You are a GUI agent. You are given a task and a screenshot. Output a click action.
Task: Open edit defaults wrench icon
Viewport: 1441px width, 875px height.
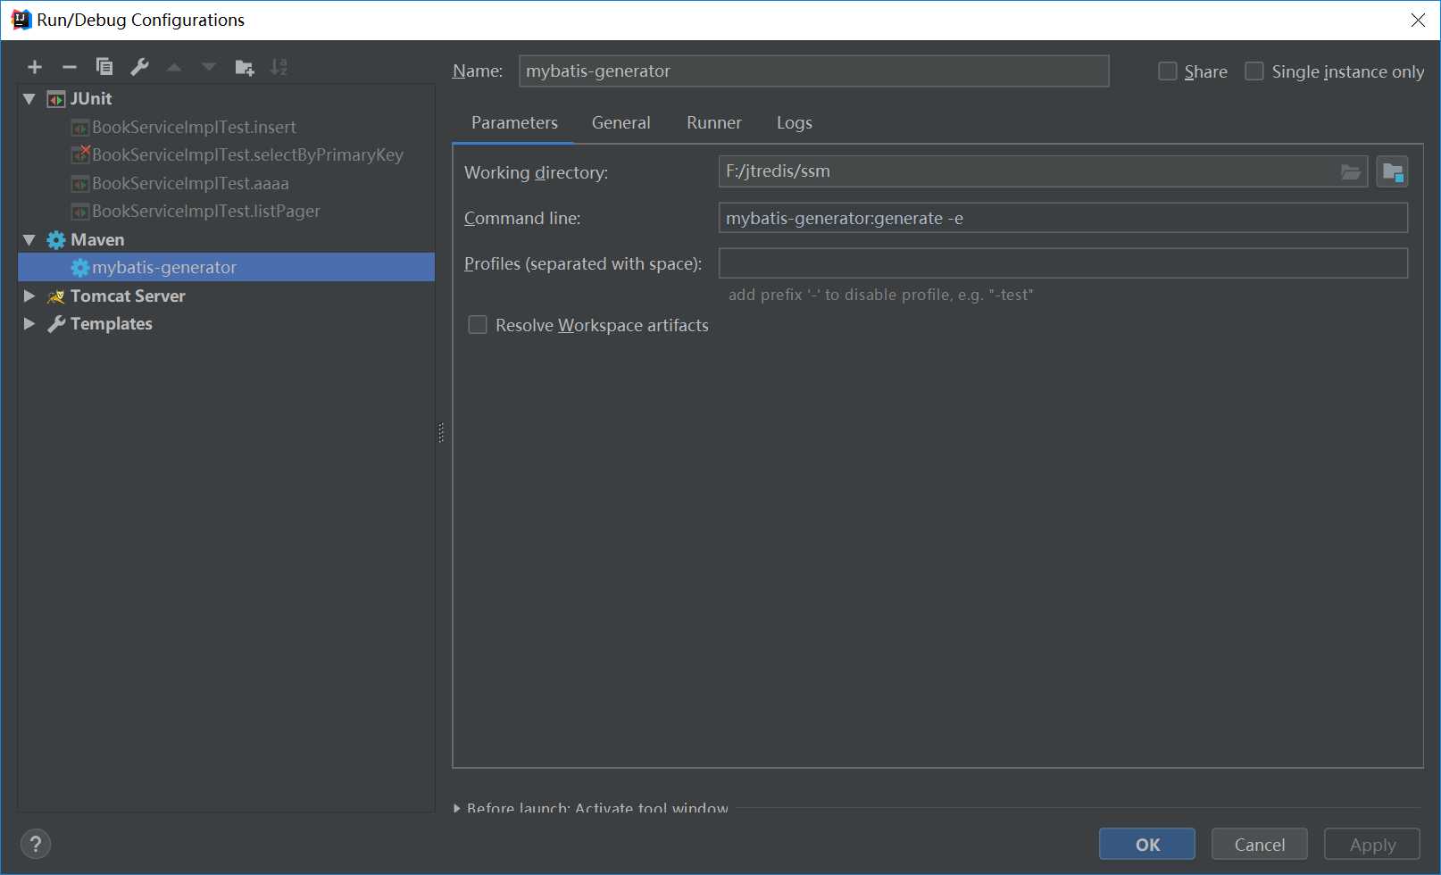(139, 67)
